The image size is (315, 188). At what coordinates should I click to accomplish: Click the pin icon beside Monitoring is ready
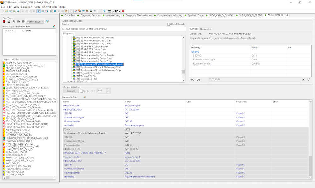54,26
